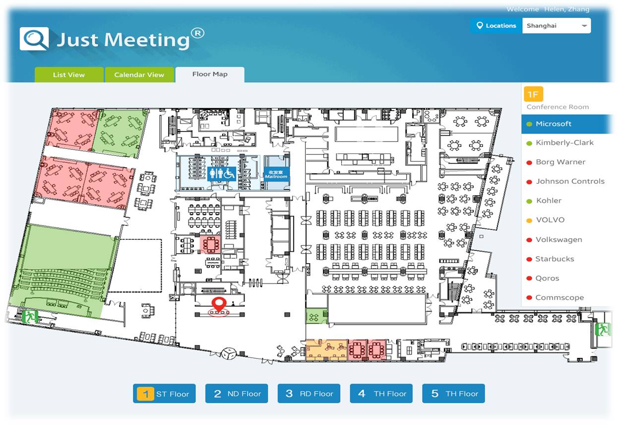This screenshot has height=426, width=618.
Task: Click the Just Meeting magnifier logo
Action: (x=34, y=39)
